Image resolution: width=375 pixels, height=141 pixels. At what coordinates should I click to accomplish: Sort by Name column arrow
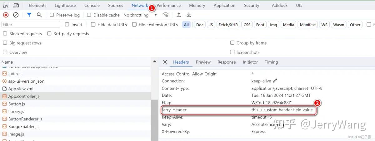click(154, 62)
